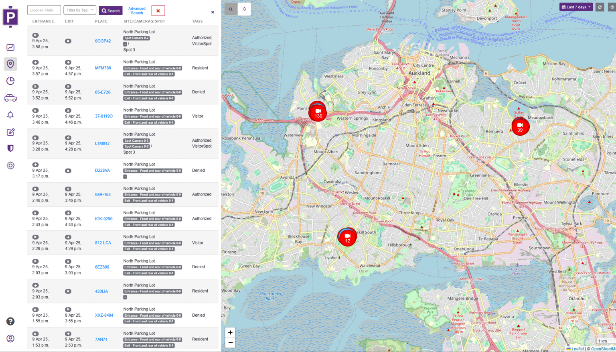Viewport: 616px width, 352px height.
Task: Click Exit camera badge in 85-E720 row
Action: pos(149,98)
